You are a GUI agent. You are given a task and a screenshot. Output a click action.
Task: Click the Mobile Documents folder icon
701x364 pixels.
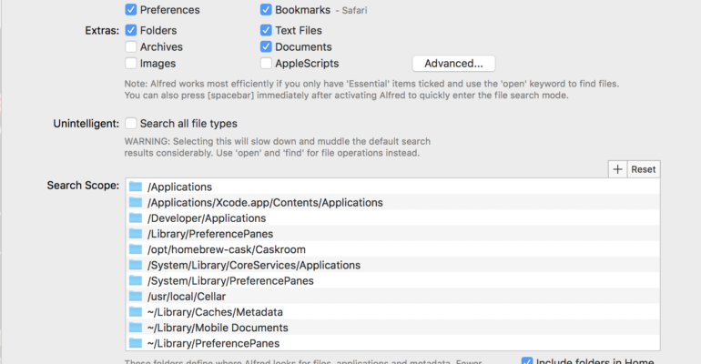click(x=136, y=328)
